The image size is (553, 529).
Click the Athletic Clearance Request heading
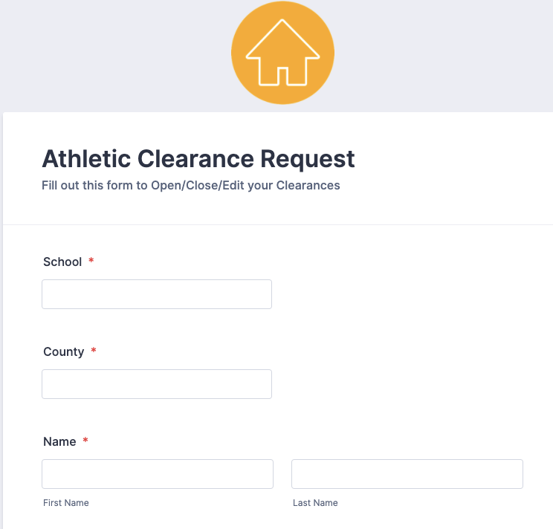click(x=198, y=158)
